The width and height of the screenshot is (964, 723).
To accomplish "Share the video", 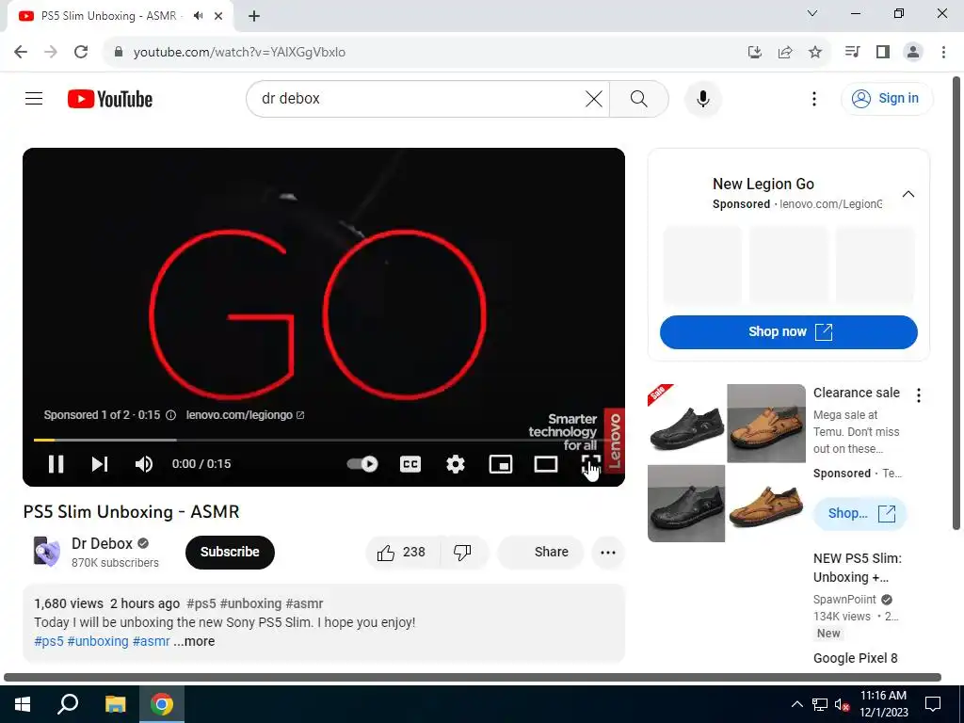I will tap(540, 552).
